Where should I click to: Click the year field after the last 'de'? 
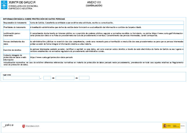pos(84,78)
